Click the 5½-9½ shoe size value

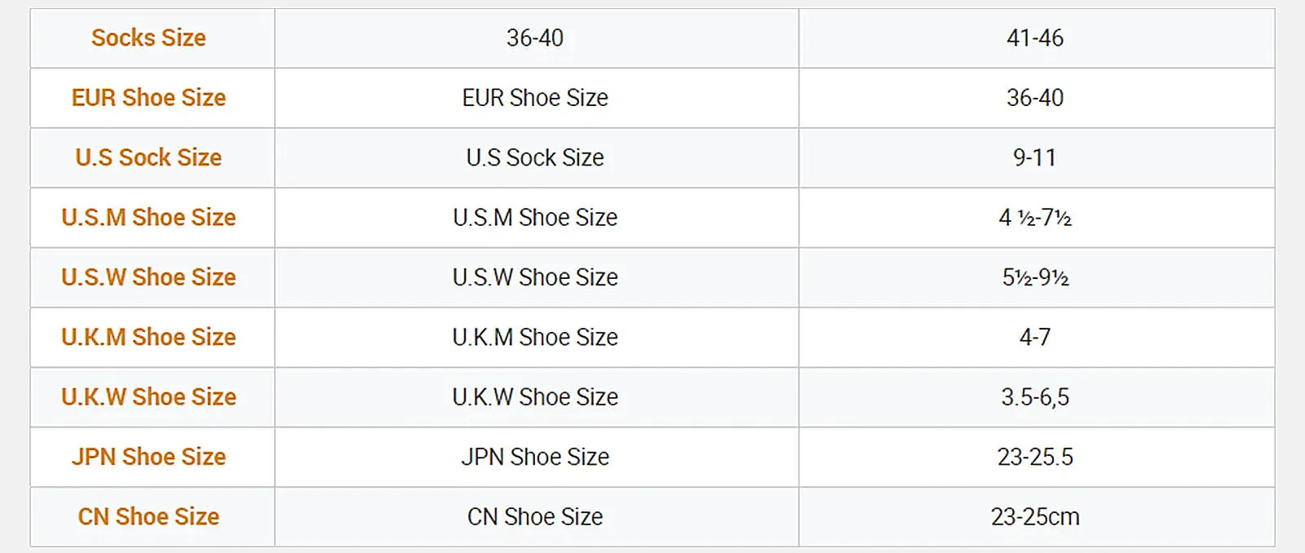(x=1035, y=277)
